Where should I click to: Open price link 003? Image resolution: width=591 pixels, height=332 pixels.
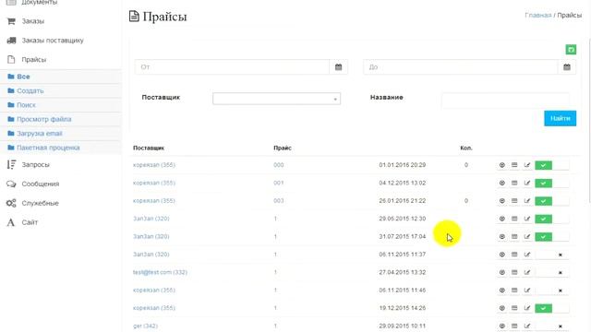(279, 201)
